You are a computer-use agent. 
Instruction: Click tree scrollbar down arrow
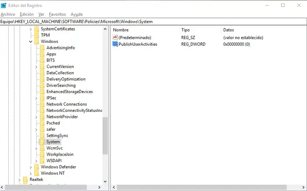point(105,181)
